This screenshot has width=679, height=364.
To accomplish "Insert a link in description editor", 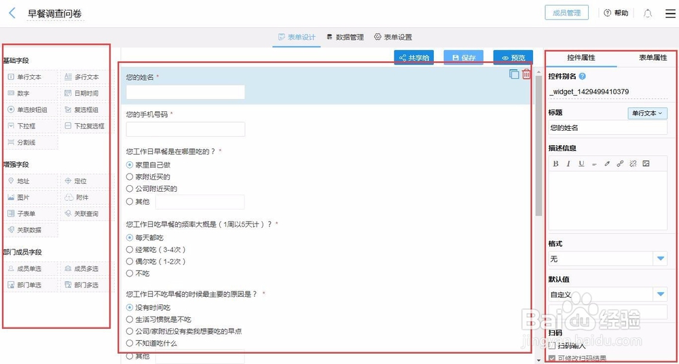I will point(620,163).
